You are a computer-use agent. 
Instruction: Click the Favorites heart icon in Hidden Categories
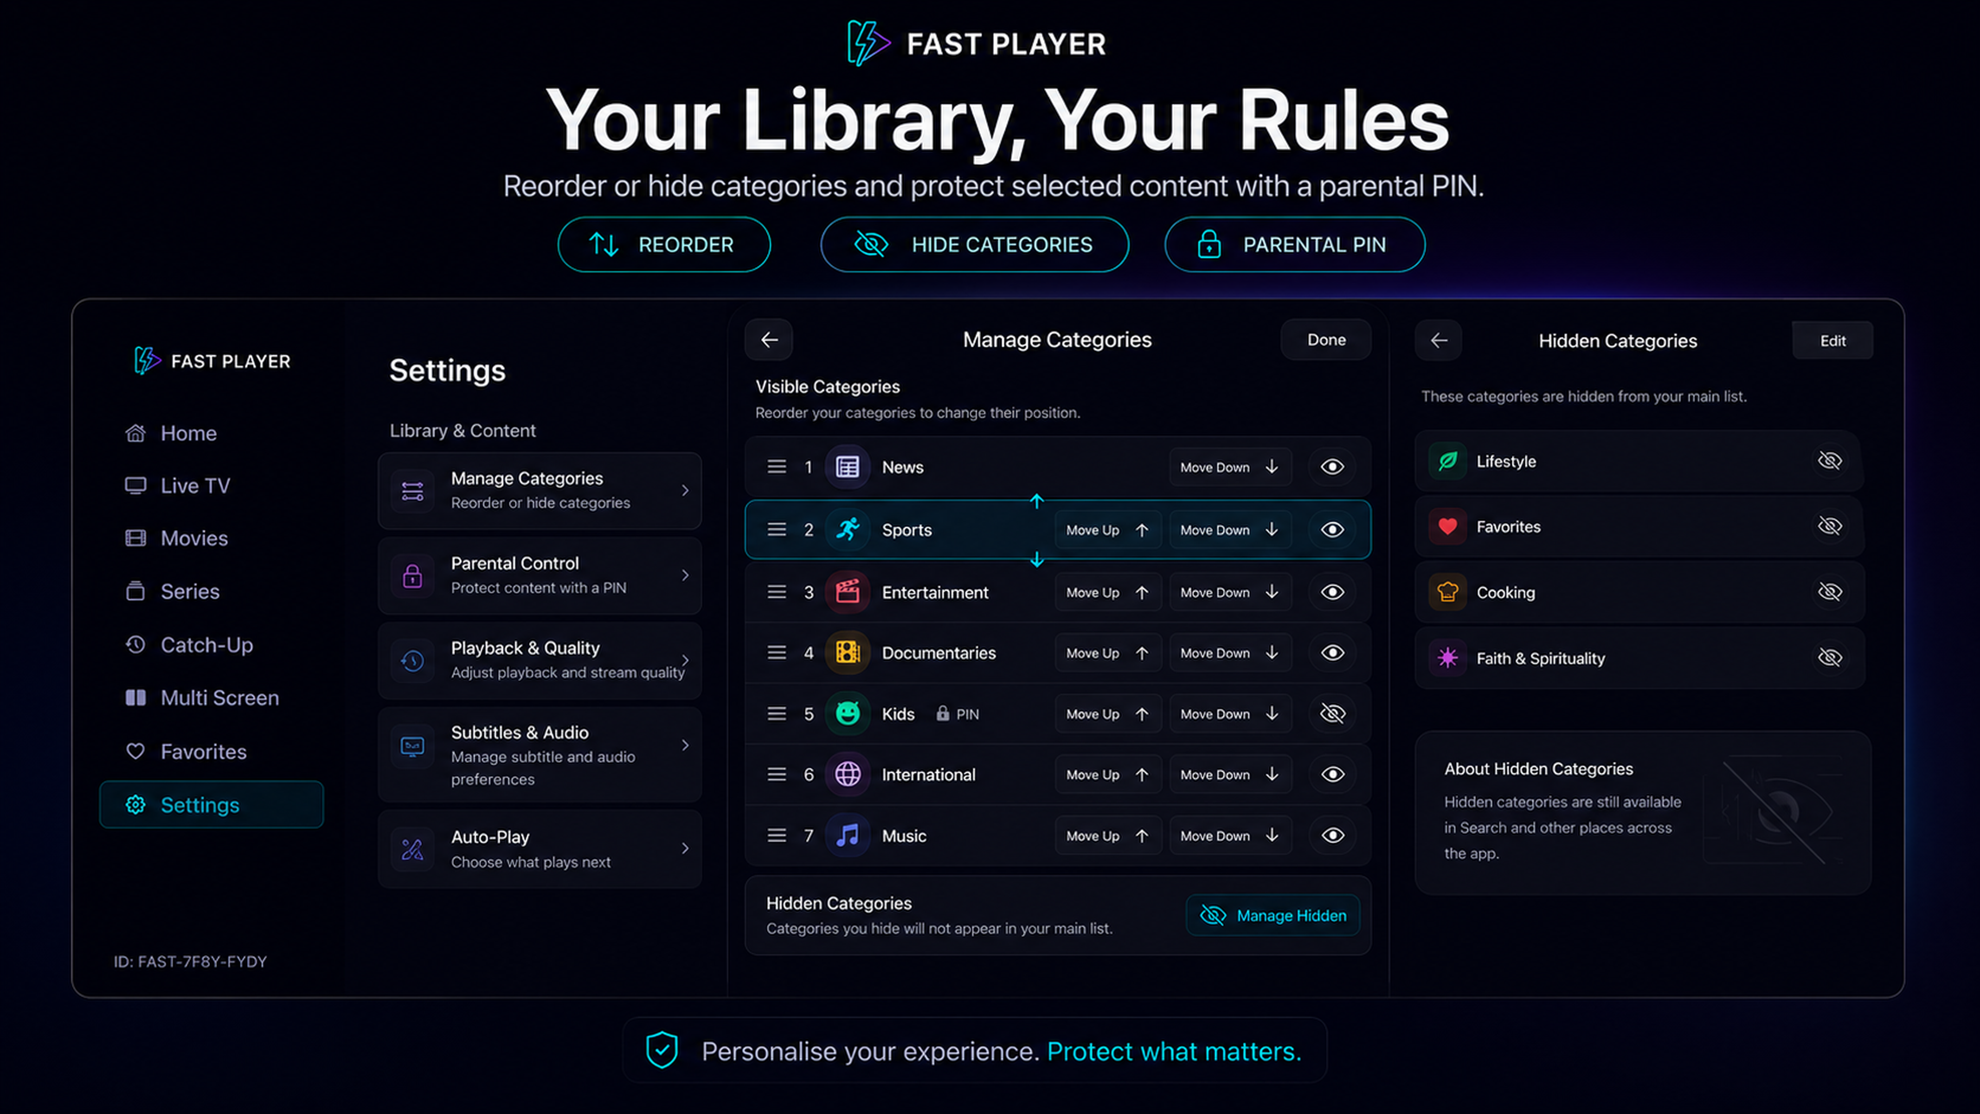coord(1447,527)
